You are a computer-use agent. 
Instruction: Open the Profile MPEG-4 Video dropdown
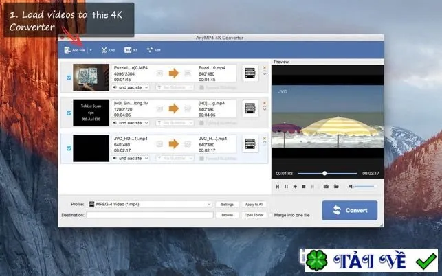tap(151, 204)
